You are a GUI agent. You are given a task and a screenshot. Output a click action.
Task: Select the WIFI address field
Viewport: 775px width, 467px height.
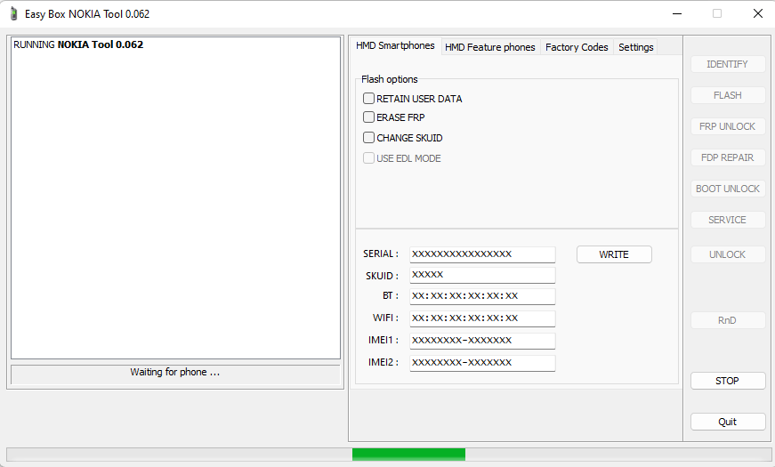point(482,318)
